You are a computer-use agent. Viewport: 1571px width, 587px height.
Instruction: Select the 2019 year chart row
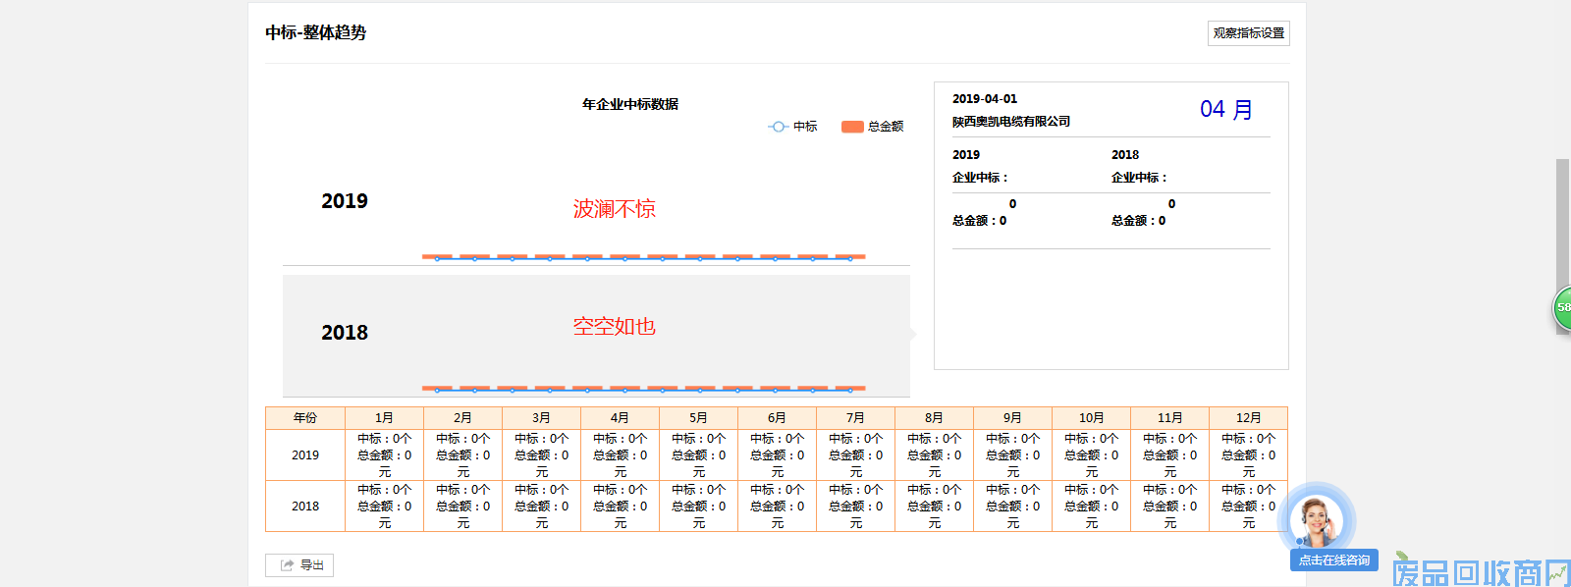click(x=345, y=201)
